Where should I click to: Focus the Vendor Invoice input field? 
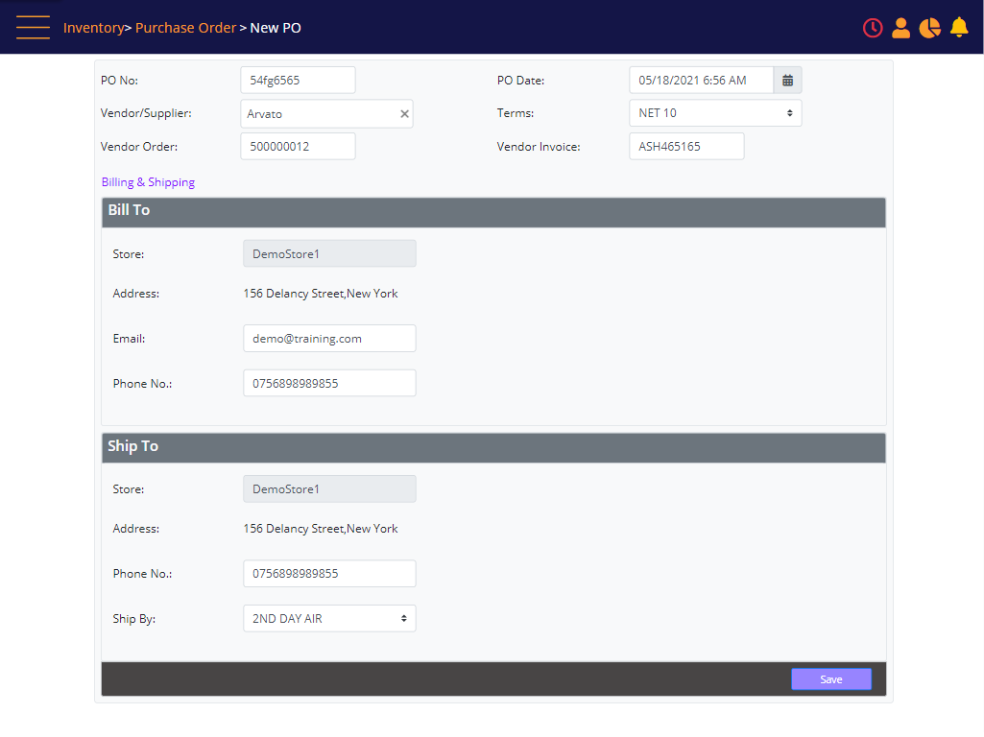(x=686, y=146)
